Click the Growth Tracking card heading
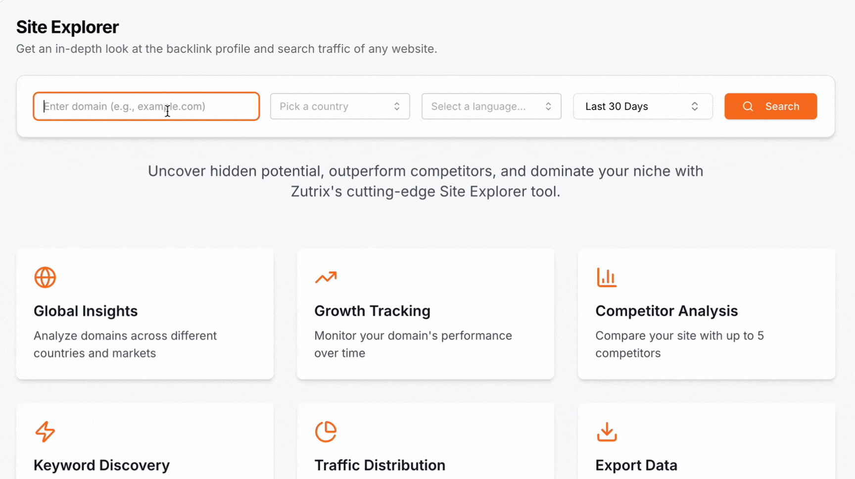 pyautogui.click(x=372, y=311)
